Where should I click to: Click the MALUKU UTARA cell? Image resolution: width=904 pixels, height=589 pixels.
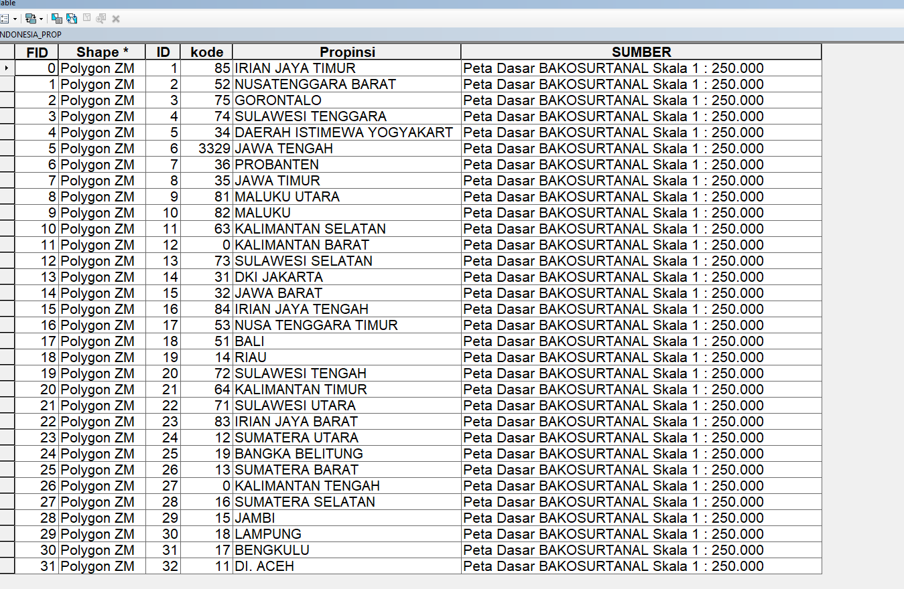click(x=347, y=197)
